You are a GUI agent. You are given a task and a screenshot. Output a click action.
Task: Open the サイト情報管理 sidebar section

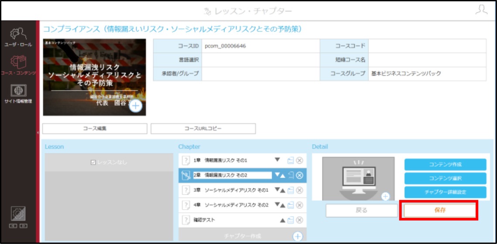tap(18, 94)
